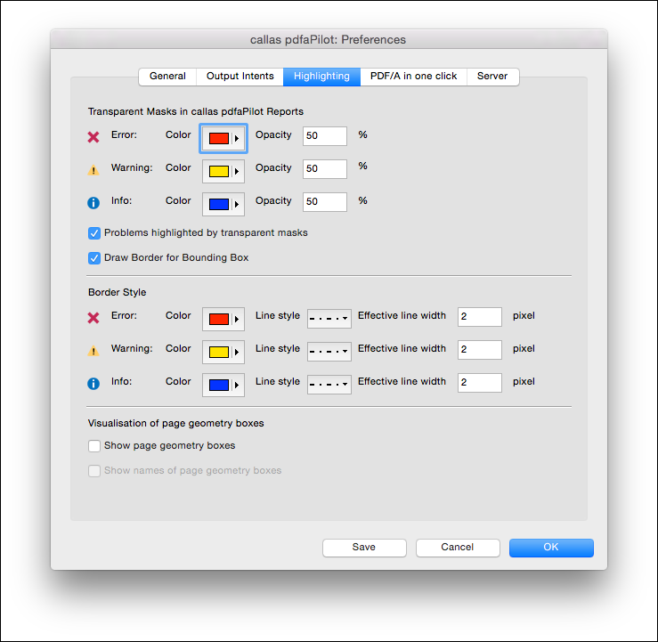This screenshot has height=642, width=658.
Task: Click the yellow warning triangle icon in Border Style
Action: (x=93, y=351)
